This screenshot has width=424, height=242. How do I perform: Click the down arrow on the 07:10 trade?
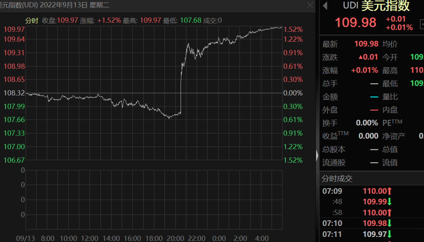click(x=389, y=223)
